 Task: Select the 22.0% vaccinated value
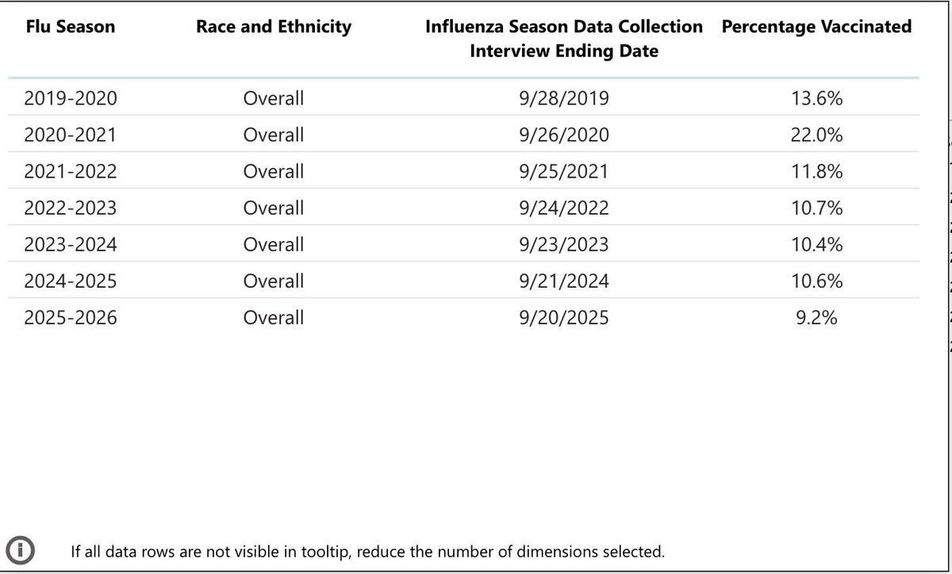(816, 135)
